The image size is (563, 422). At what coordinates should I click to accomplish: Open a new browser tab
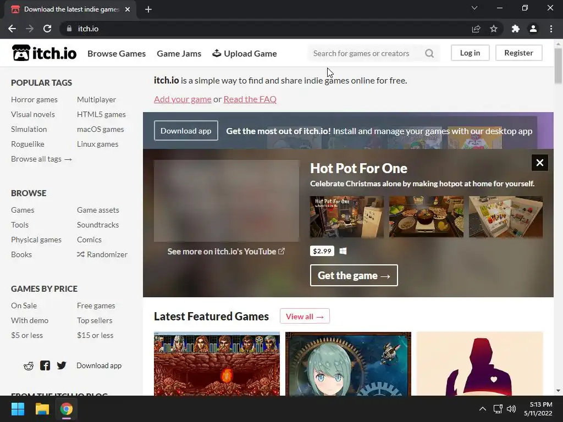coord(148,9)
